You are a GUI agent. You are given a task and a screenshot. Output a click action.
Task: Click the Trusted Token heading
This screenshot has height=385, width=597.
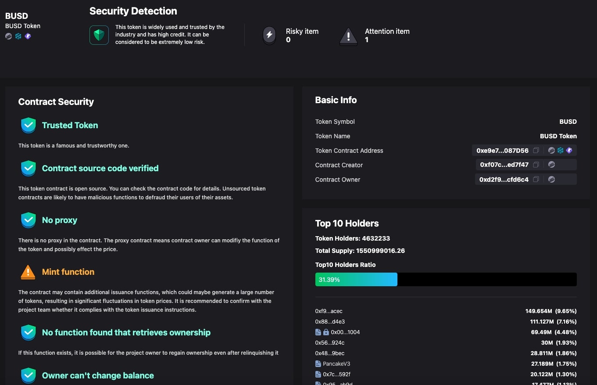70,126
